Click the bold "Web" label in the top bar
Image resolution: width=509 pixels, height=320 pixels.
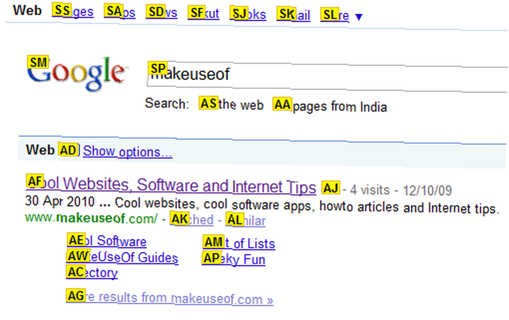point(27,10)
